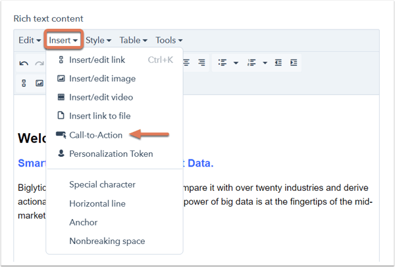Screen dimensions: 395x267
Task: Click the toolbar image icon
Action: (39, 83)
